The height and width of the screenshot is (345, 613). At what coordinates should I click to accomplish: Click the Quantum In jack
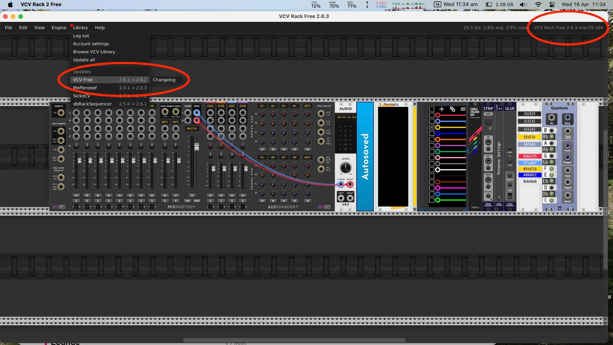(x=551, y=118)
